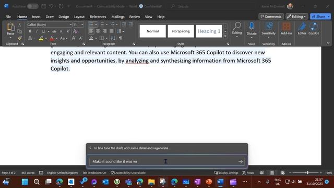Switch to the Design tab

(64, 17)
